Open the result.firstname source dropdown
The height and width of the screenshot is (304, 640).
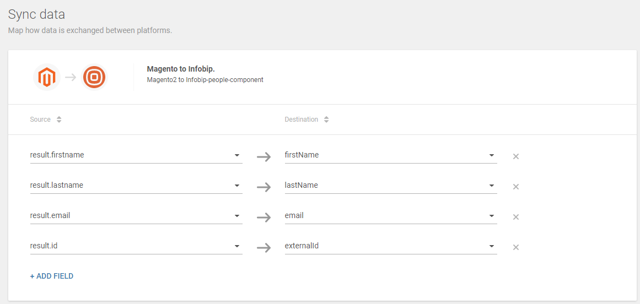pyautogui.click(x=236, y=155)
